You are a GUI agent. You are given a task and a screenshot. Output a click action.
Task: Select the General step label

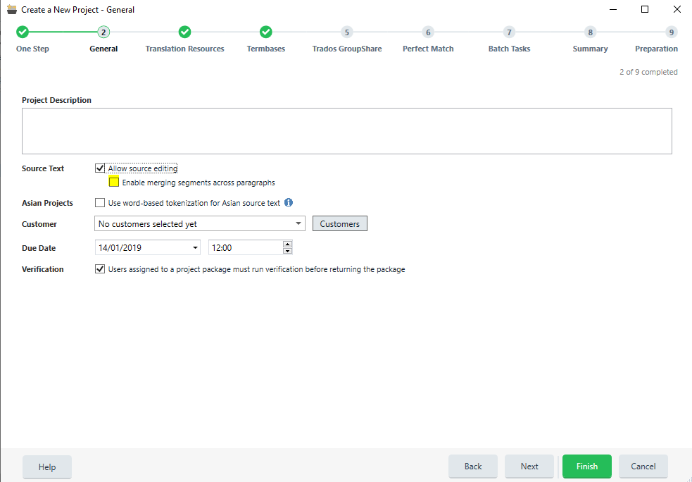103,49
